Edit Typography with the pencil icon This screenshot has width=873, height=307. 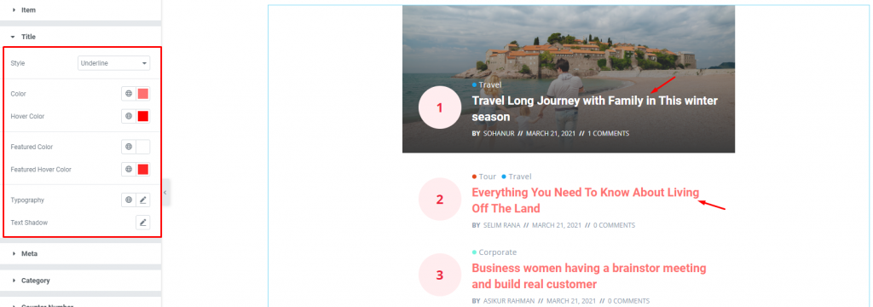click(x=143, y=200)
